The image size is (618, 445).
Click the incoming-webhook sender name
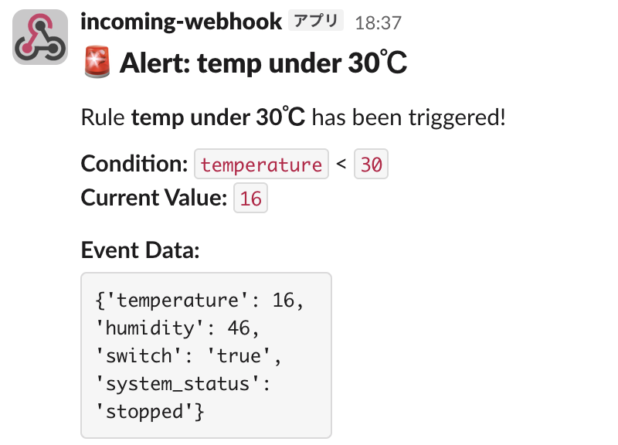(182, 22)
